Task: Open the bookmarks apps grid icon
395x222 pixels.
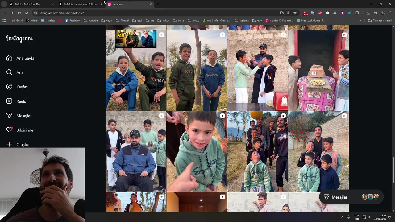Action: click(4, 21)
